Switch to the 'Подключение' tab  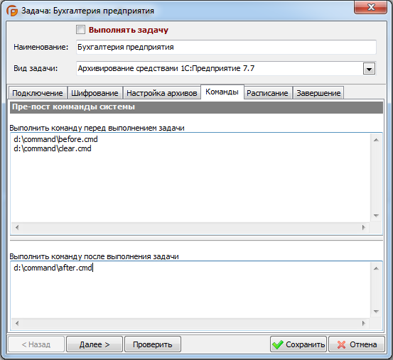click(38, 93)
